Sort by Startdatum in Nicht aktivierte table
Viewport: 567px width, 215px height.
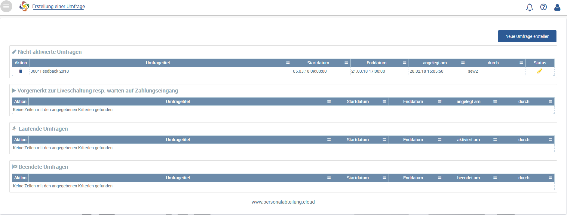click(x=318, y=63)
